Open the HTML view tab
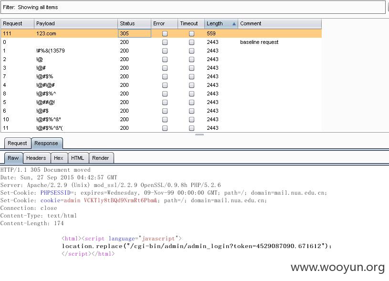The image size is (389, 281). click(78, 158)
